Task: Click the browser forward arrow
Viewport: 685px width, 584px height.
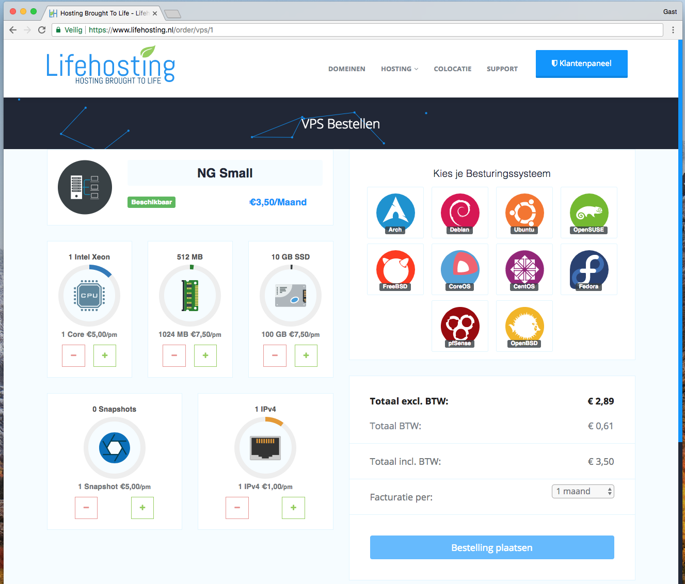Action: point(27,30)
